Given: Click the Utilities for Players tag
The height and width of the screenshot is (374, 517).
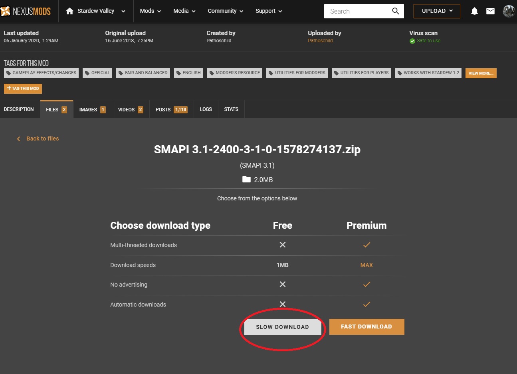Looking at the screenshot, I should [361, 73].
